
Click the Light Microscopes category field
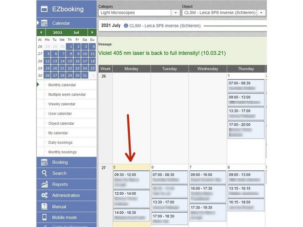135,13
